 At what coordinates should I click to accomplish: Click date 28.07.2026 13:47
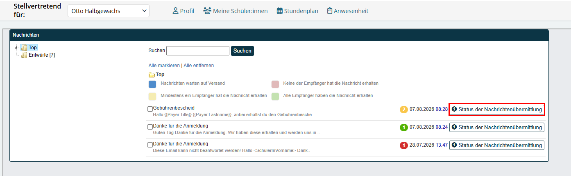click(x=428, y=145)
